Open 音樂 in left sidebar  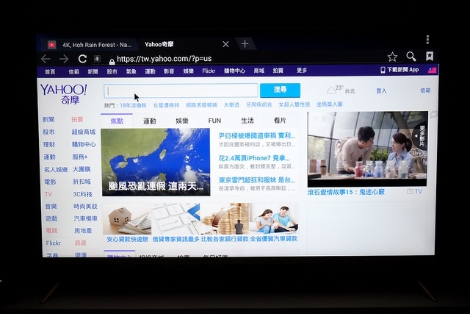click(x=51, y=206)
